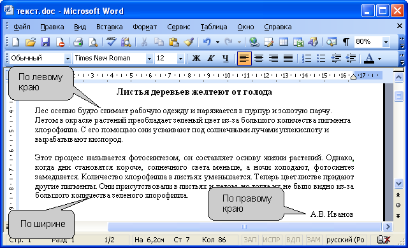Open the Правка menu
Screen dimensions: 408x248
(x=52, y=27)
